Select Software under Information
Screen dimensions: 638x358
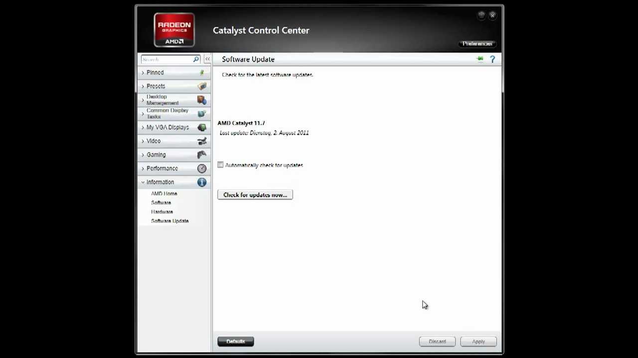point(161,203)
